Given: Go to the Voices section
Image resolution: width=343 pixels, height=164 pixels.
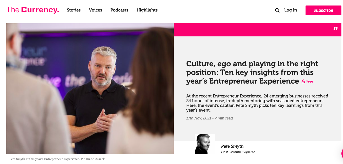Looking at the screenshot, I should [x=95, y=10].
